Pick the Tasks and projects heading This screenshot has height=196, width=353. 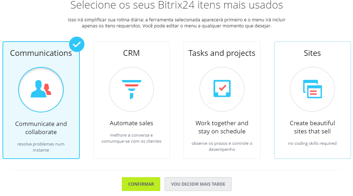tap(222, 53)
